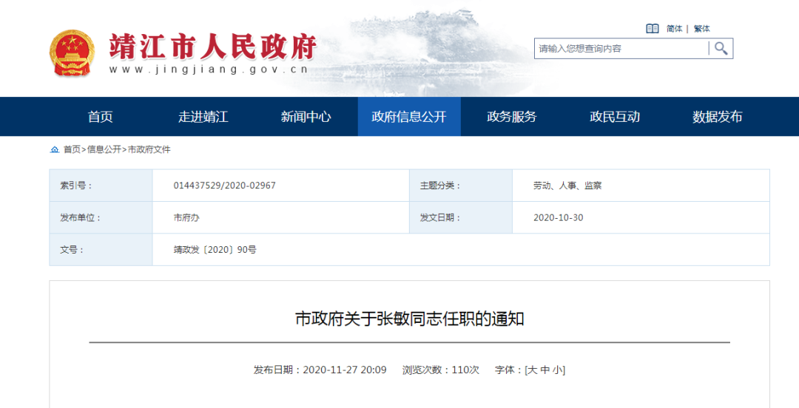Click the 发文日期 label cell
Screen dimensions: 799x408
coord(461,217)
